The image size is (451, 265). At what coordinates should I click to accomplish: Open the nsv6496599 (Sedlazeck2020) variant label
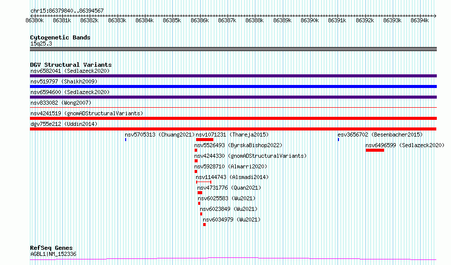[x=405, y=145]
